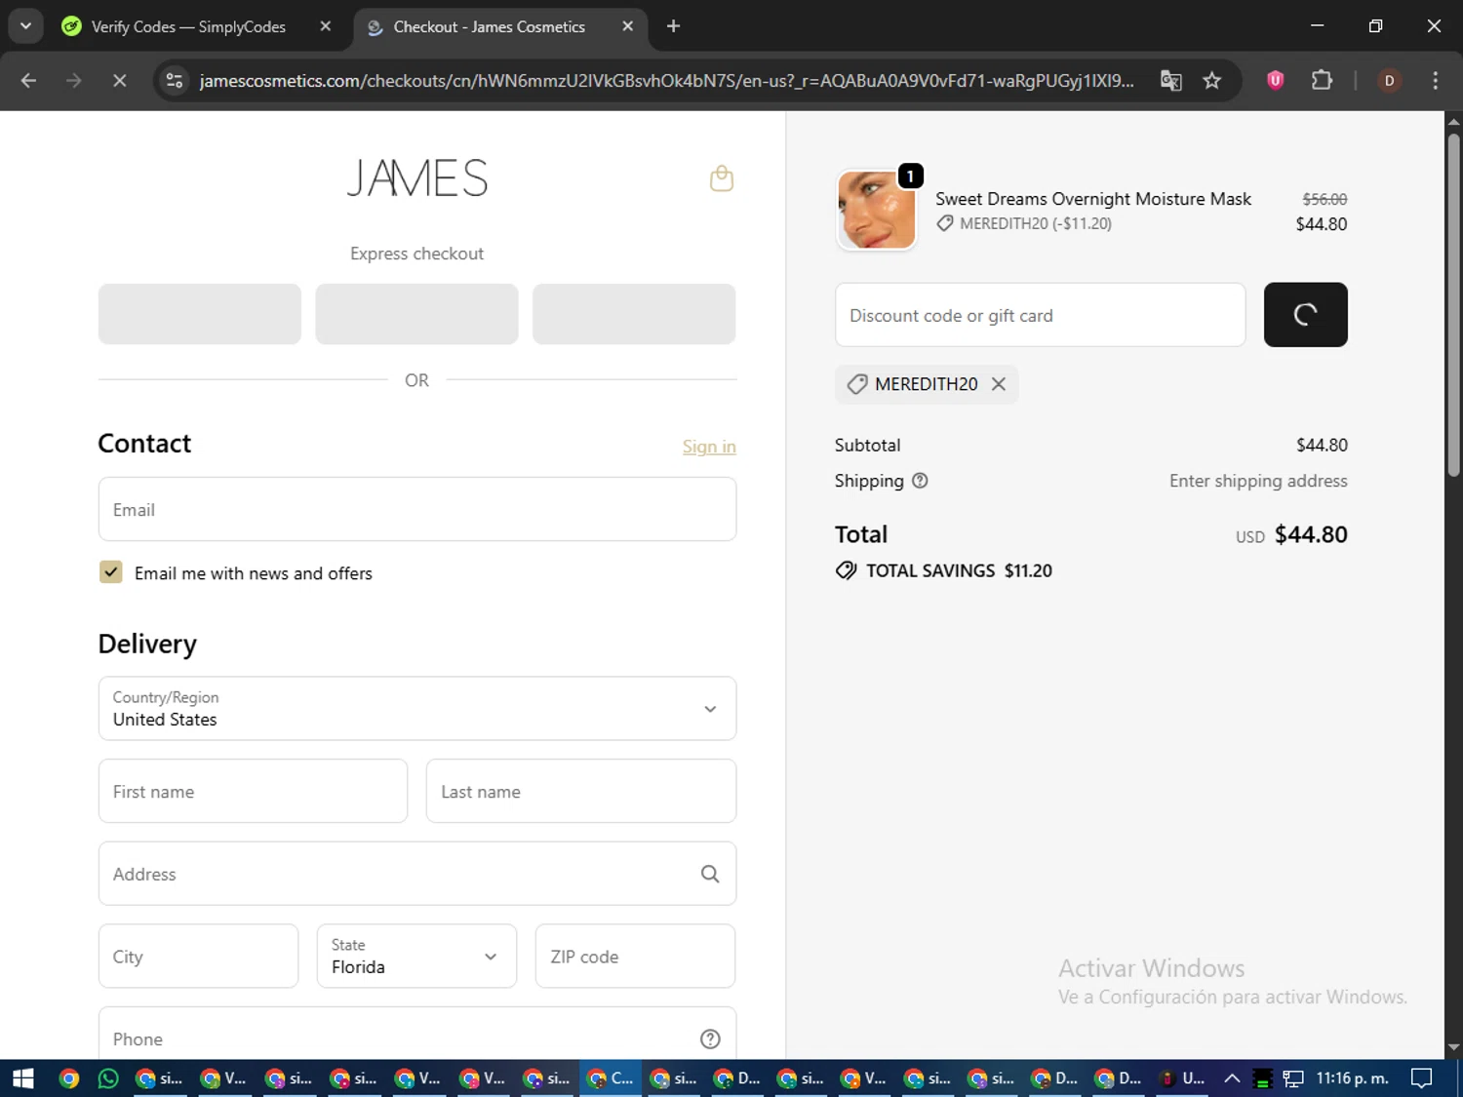Open the Windows notification center

pyautogui.click(x=1422, y=1078)
